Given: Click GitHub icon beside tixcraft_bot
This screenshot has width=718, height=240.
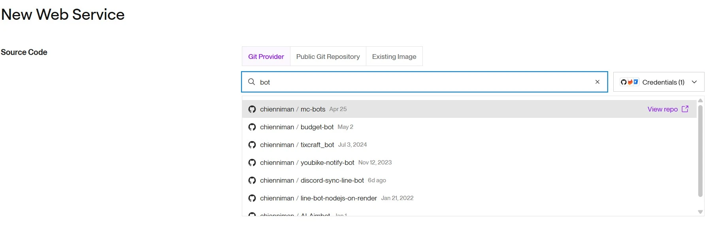Looking at the screenshot, I should pyautogui.click(x=252, y=145).
